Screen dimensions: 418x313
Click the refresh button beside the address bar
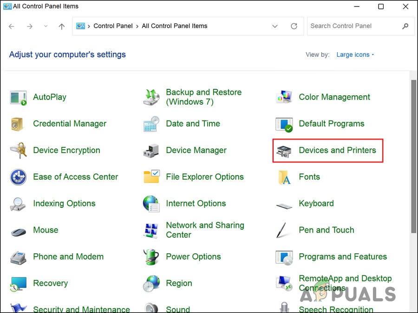[294, 27]
